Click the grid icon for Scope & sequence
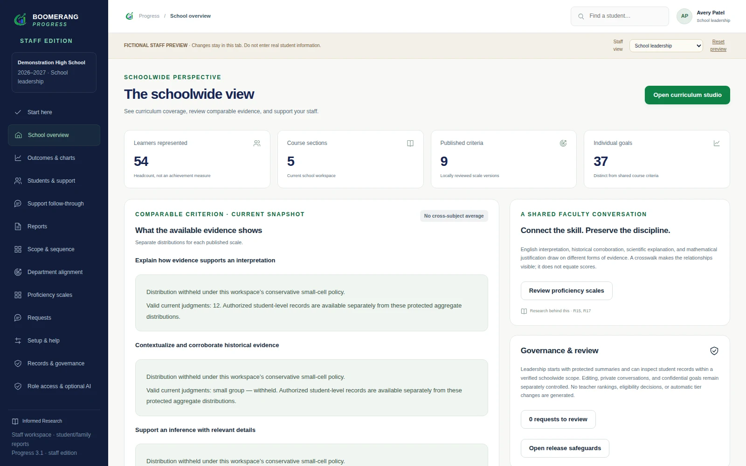The width and height of the screenshot is (746, 466). (x=18, y=249)
